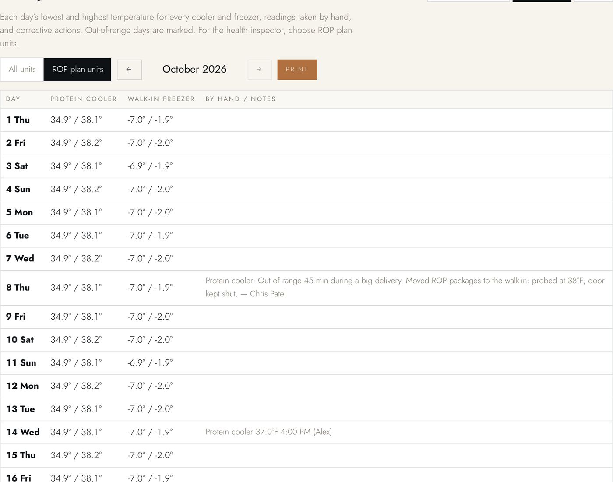
Task: Go to the previous month
Action: 129,70
